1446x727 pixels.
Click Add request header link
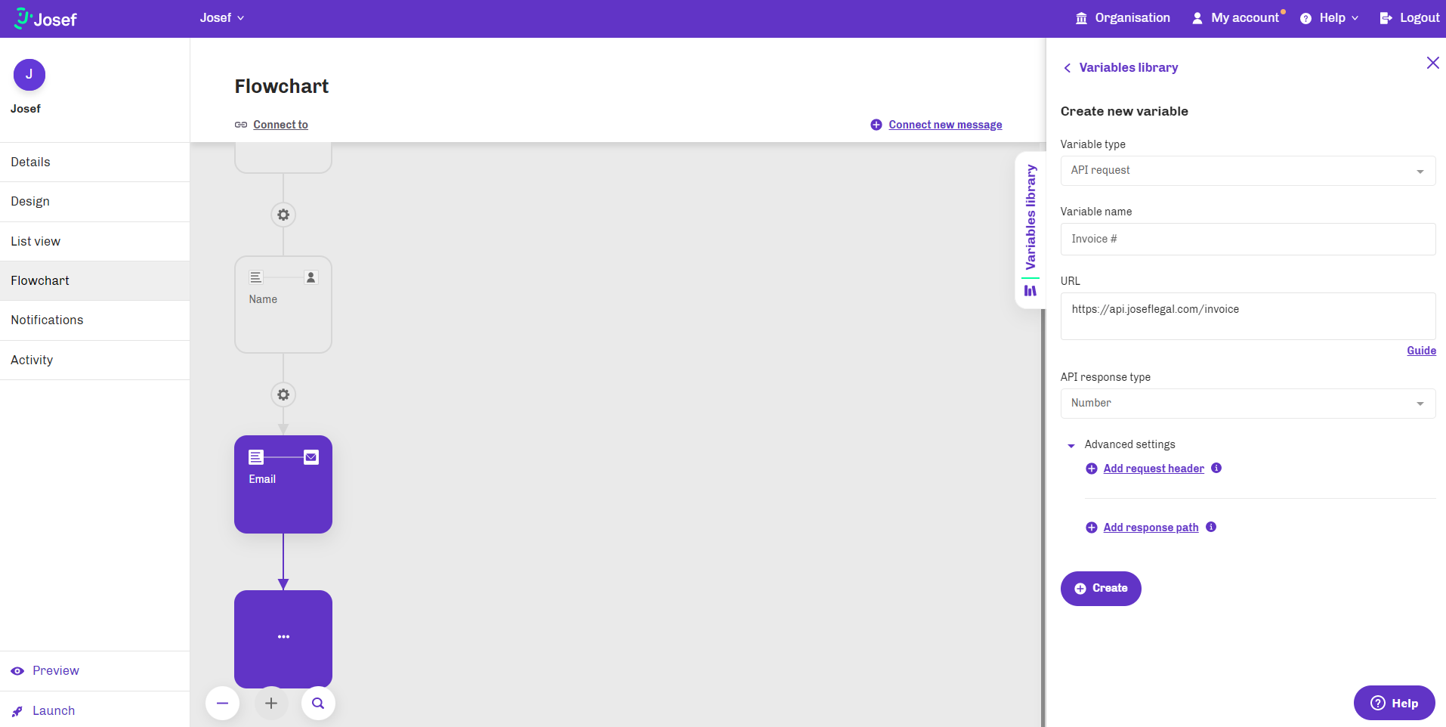click(1154, 469)
